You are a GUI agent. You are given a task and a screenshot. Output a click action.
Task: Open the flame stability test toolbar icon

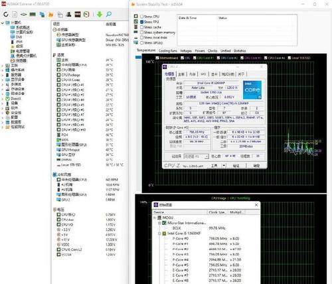[x=51, y=15]
